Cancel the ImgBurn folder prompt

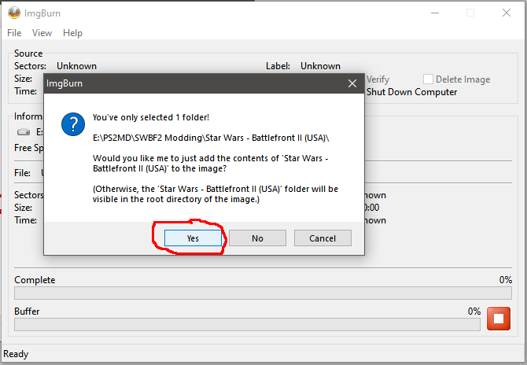(322, 238)
